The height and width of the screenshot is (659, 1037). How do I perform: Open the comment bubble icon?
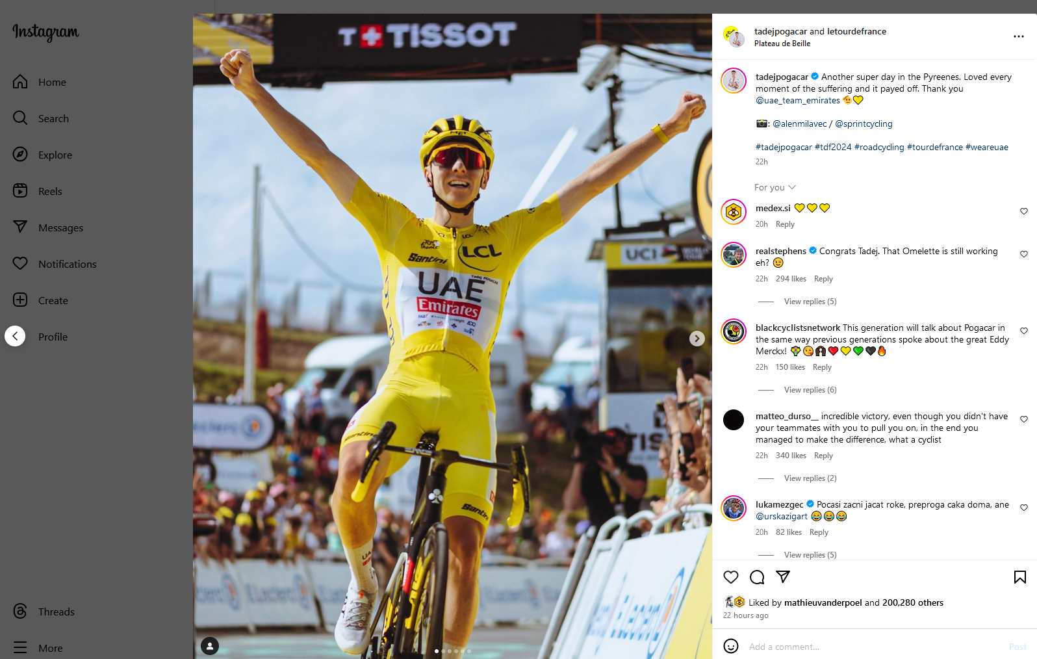[757, 577]
